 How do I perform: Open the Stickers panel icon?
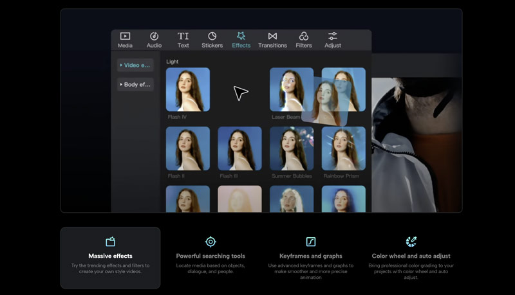(x=212, y=37)
